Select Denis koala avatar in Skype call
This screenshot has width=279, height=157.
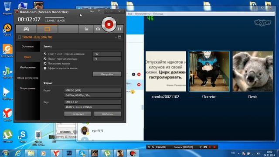coord(253,72)
